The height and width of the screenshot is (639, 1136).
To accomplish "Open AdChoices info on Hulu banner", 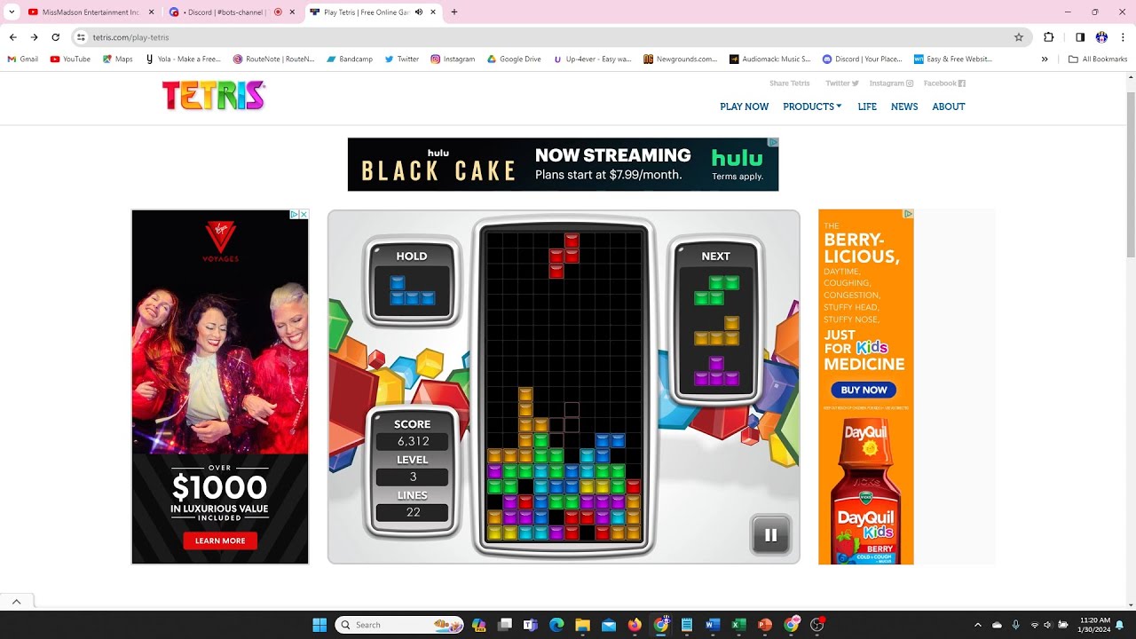I will (x=773, y=142).
